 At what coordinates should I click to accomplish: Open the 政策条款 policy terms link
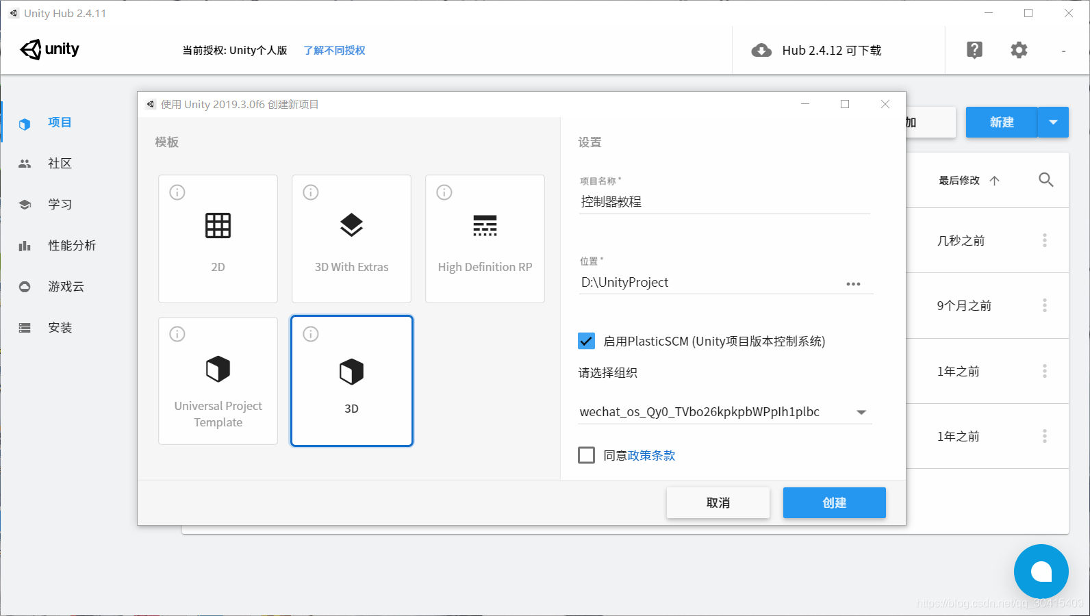pyautogui.click(x=651, y=456)
